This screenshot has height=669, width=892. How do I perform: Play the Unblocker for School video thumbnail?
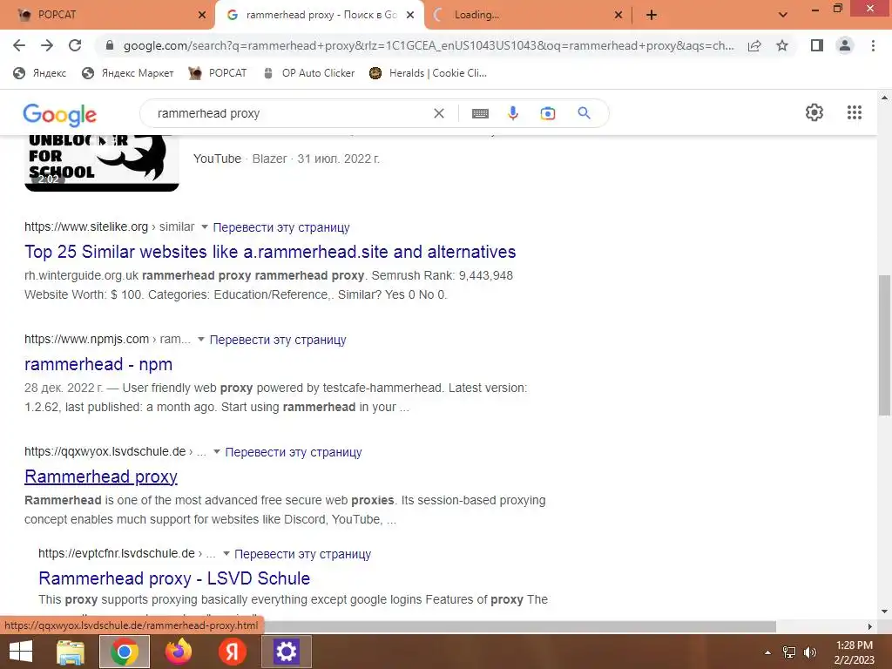click(101, 163)
